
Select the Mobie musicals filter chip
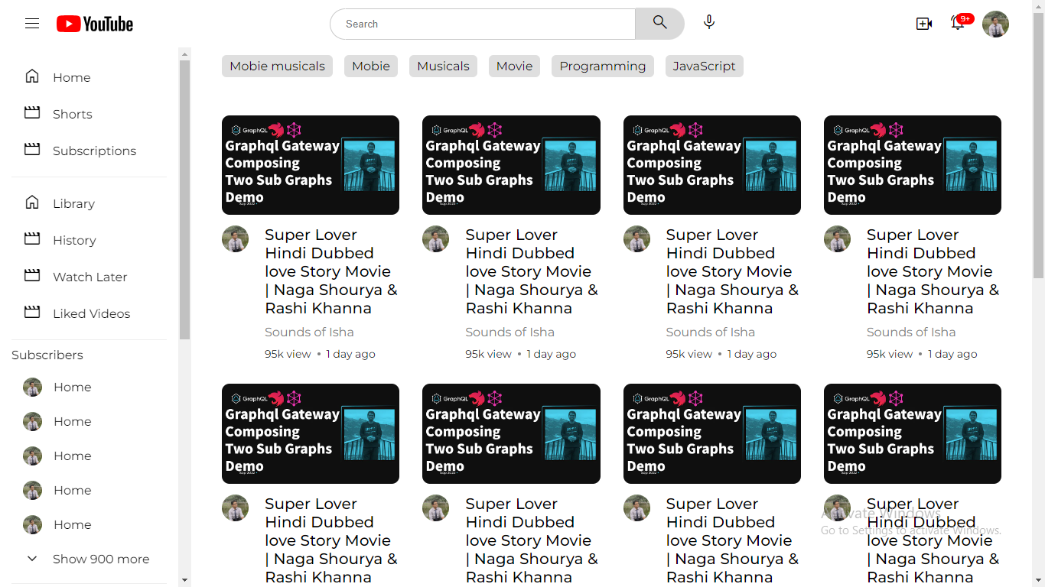coord(278,66)
